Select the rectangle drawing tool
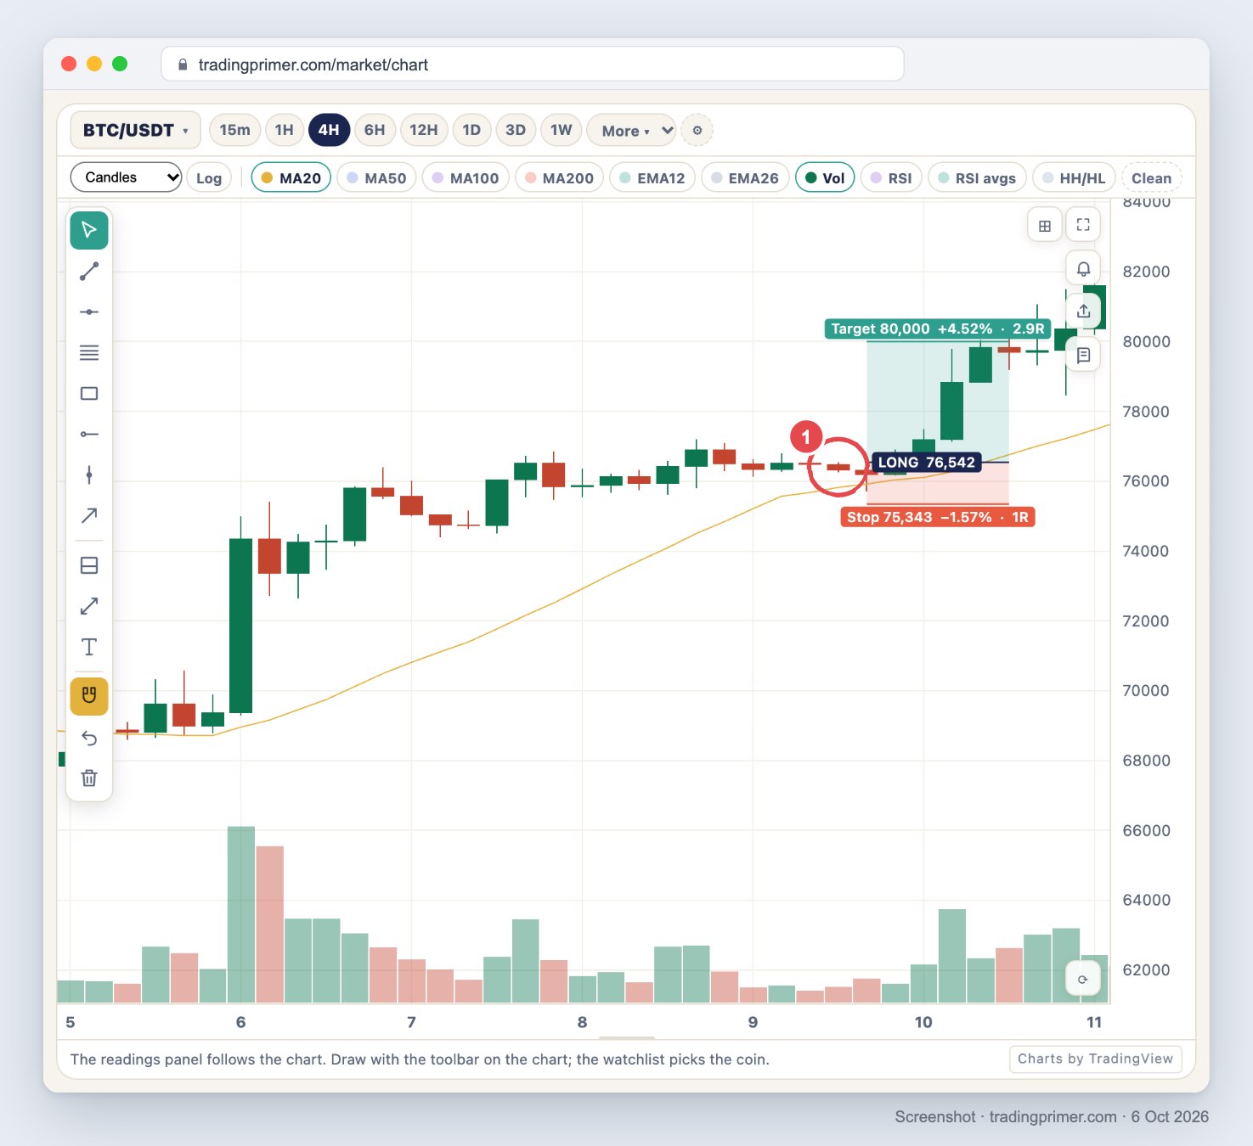Image resolution: width=1253 pixels, height=1146 pixels. pos(89,393)
